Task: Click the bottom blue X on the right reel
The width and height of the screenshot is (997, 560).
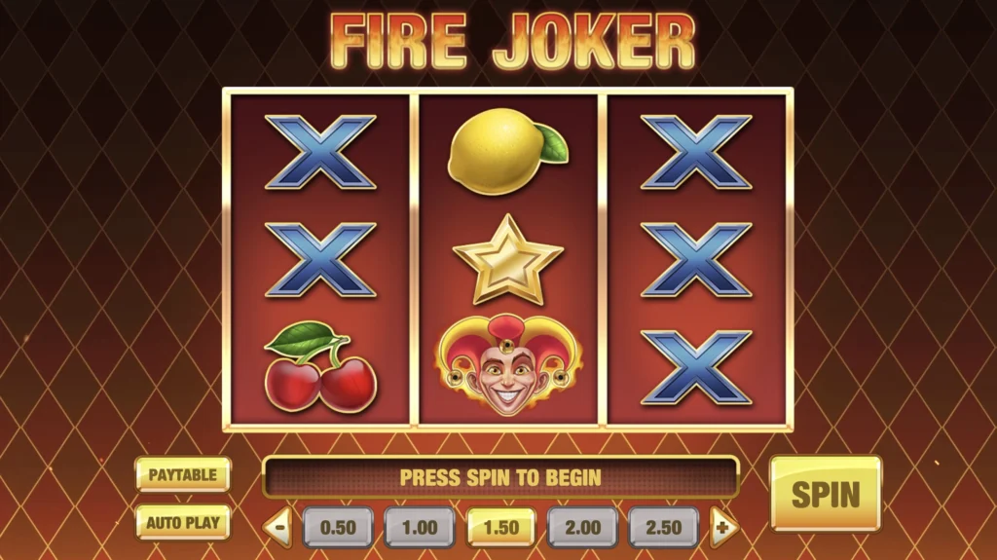Action: tap(696, 367)
